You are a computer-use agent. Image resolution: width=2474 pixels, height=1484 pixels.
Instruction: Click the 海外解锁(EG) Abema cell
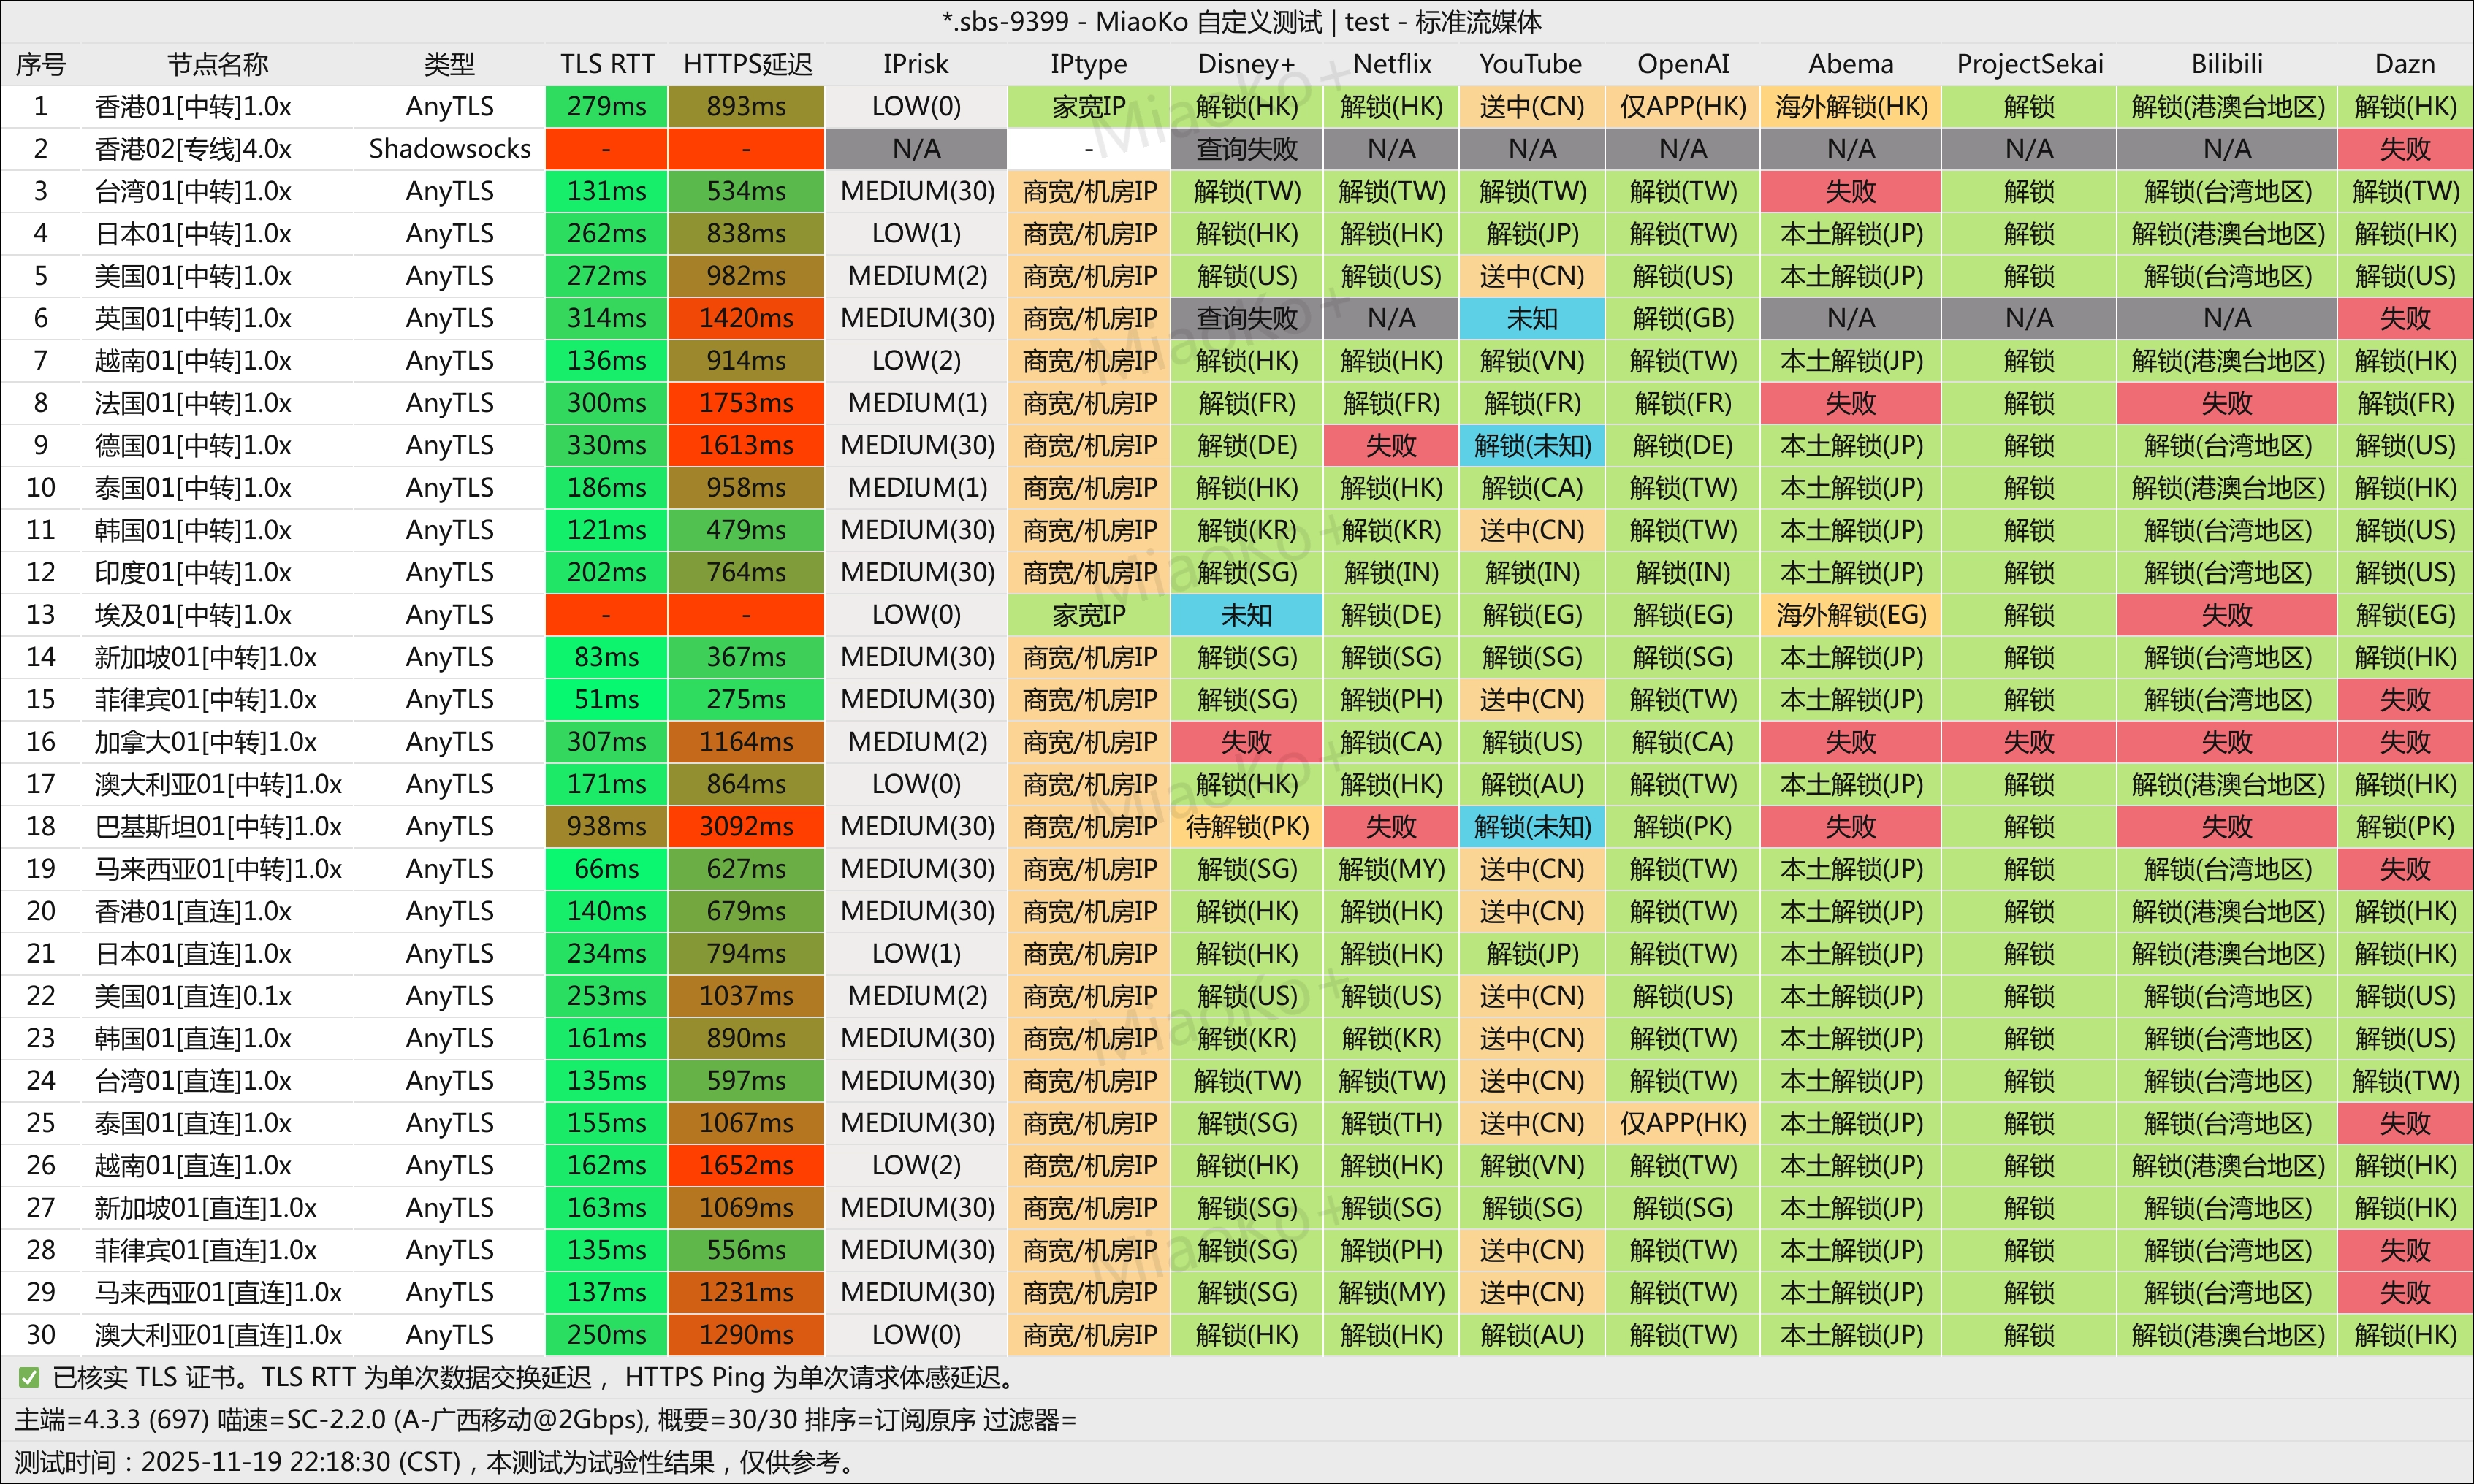(1850, 615)
